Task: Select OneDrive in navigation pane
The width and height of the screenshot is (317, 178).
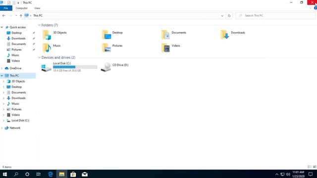Action: (15, 68)
